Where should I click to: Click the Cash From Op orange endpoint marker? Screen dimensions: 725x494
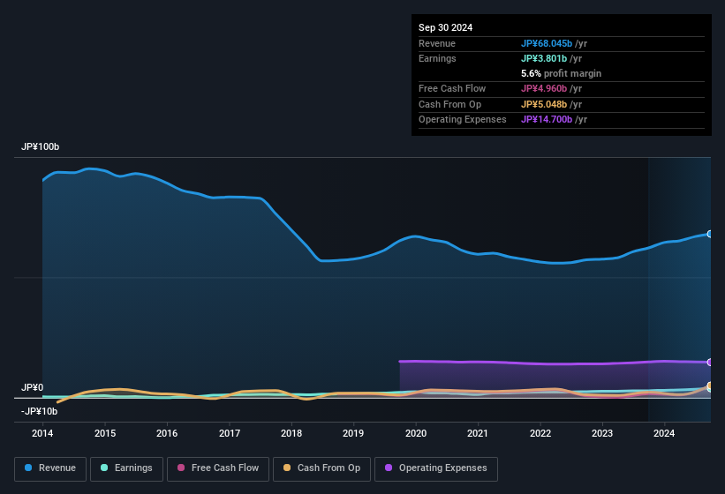pos(709,385)
